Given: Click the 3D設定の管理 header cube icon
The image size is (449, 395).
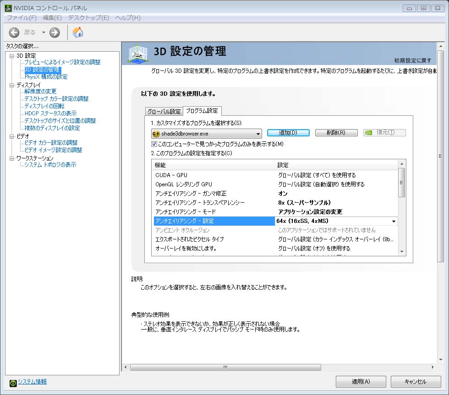Looking at the screenshot, I should [138, 53].
